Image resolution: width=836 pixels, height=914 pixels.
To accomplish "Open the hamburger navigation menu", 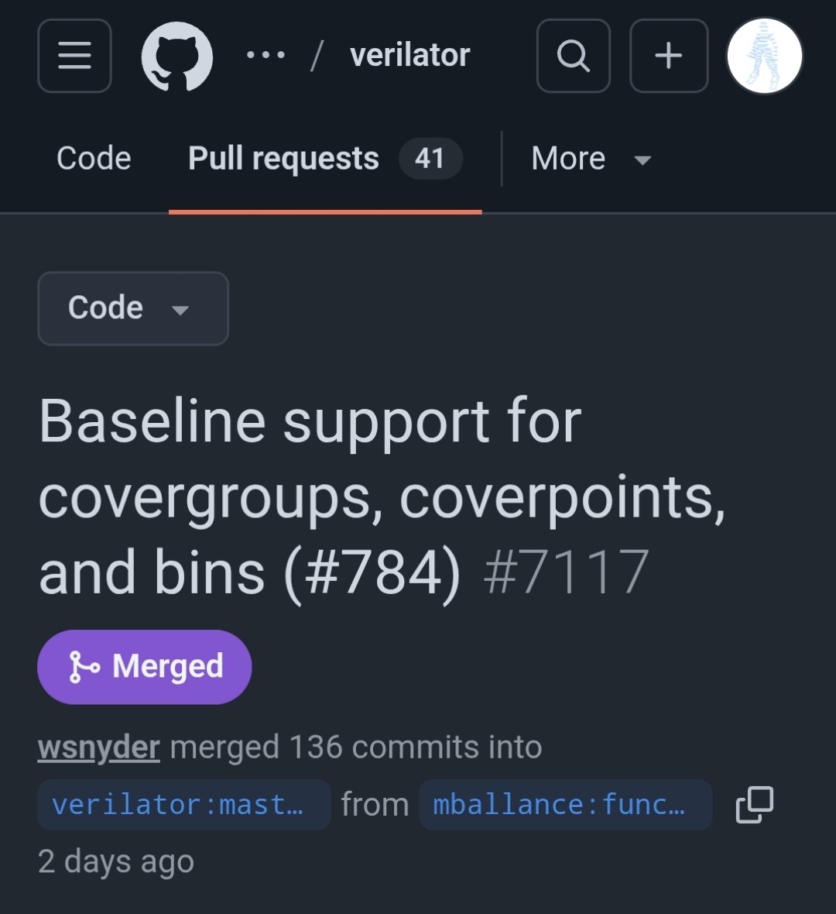I will [74, 56].
